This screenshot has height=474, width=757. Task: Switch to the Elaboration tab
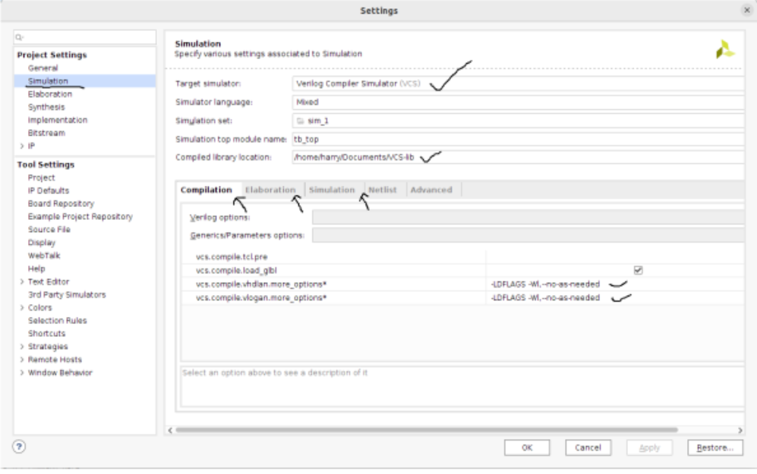(x=270, y=190)
